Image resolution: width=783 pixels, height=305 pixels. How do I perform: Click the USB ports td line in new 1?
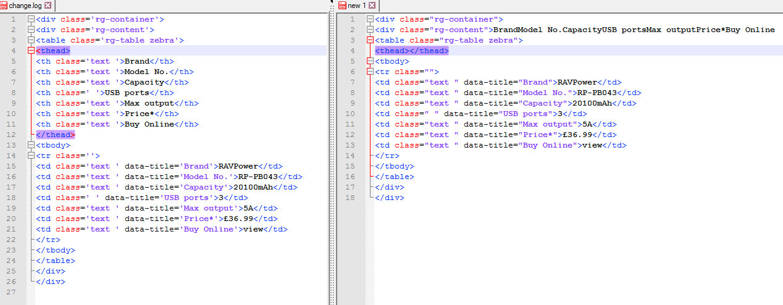481,114
